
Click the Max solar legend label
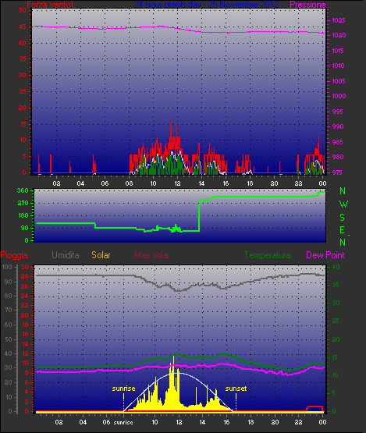click(x=152, y=255)
